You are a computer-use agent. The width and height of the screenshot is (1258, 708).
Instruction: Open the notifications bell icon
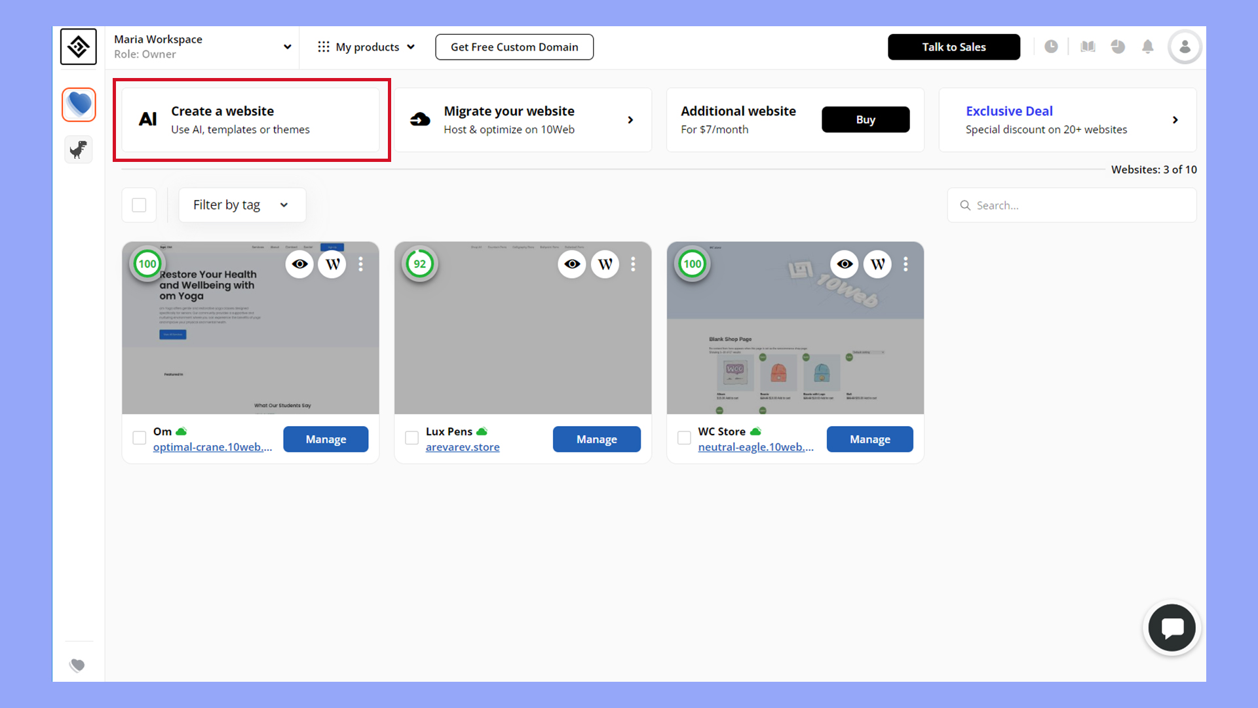tap(1147, 47)
